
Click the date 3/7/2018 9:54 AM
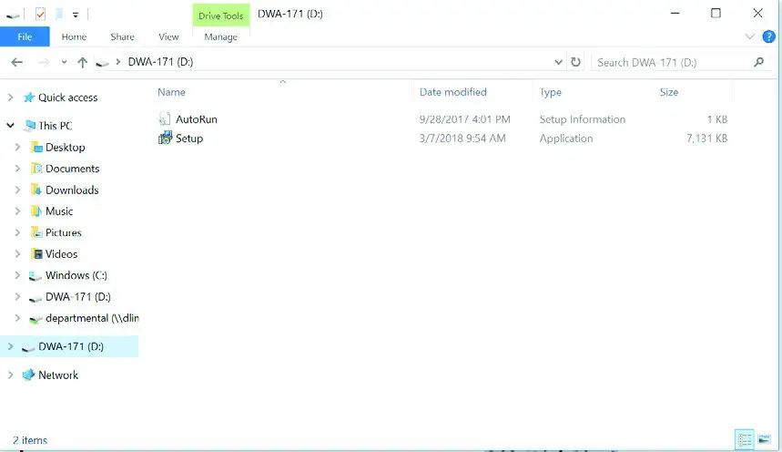point(462,139)
